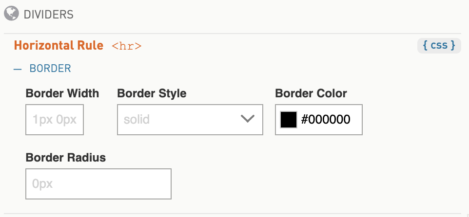
Task: Open the { css } view button
Action: 439,46
